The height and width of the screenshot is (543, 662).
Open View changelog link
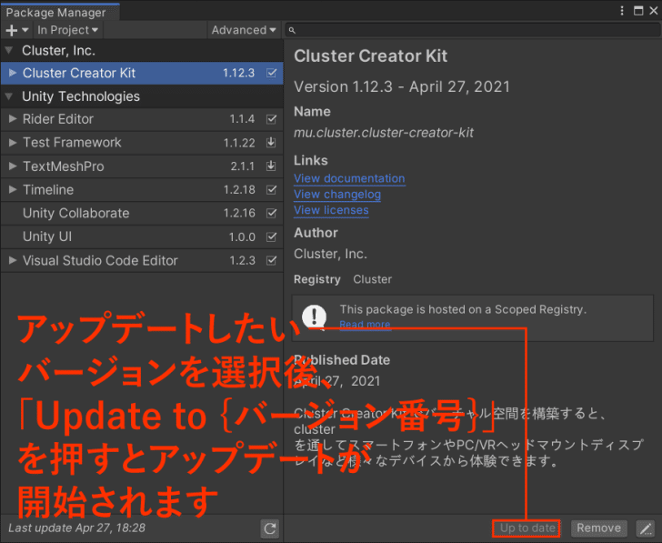click(x=337, y=195)
